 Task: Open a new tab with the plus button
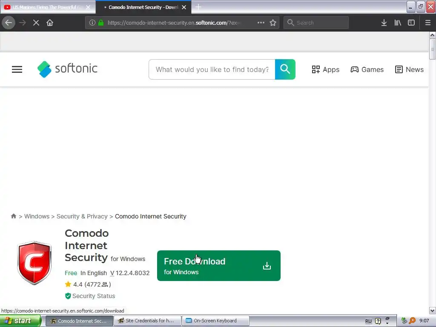(198, 7)
